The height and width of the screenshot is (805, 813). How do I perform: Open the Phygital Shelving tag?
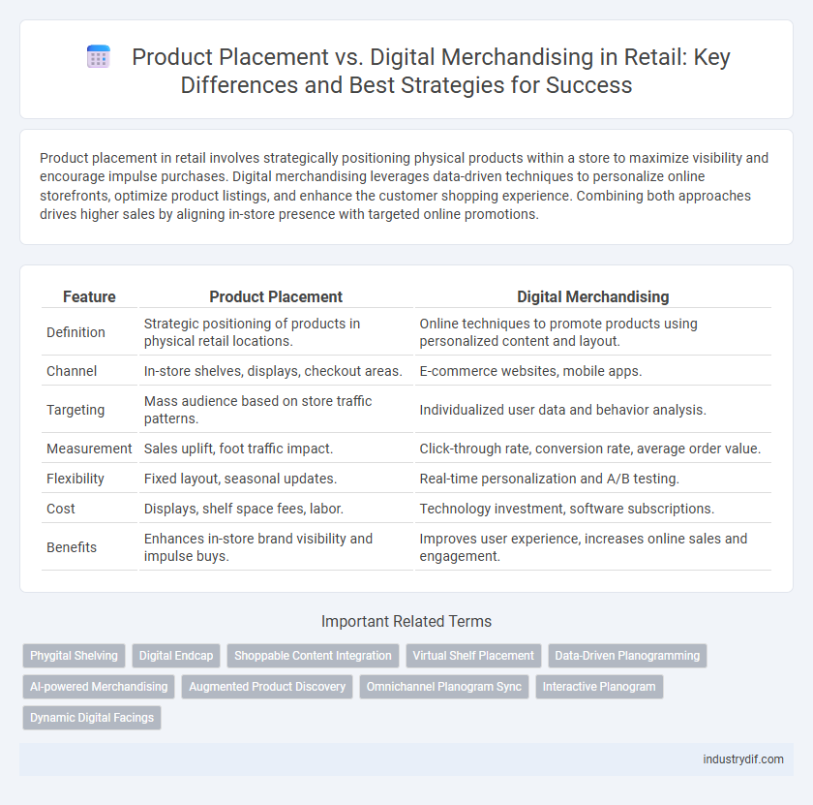tap(74, 656)
